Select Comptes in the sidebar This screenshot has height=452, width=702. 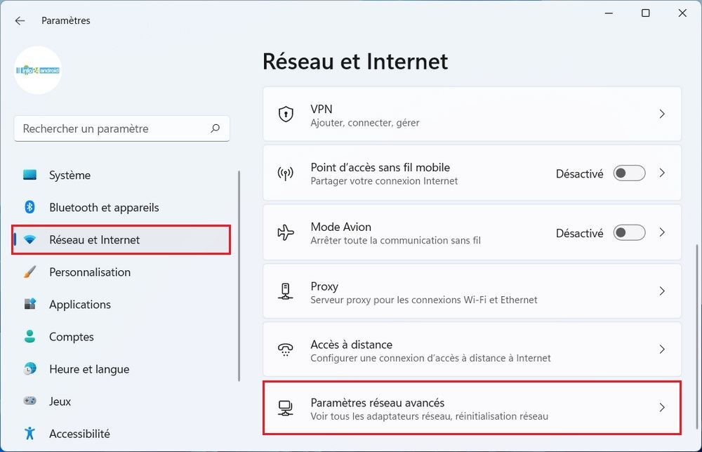pos(71,337)
